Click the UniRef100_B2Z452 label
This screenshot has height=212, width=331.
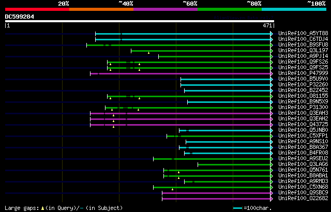tap(303, 90)
